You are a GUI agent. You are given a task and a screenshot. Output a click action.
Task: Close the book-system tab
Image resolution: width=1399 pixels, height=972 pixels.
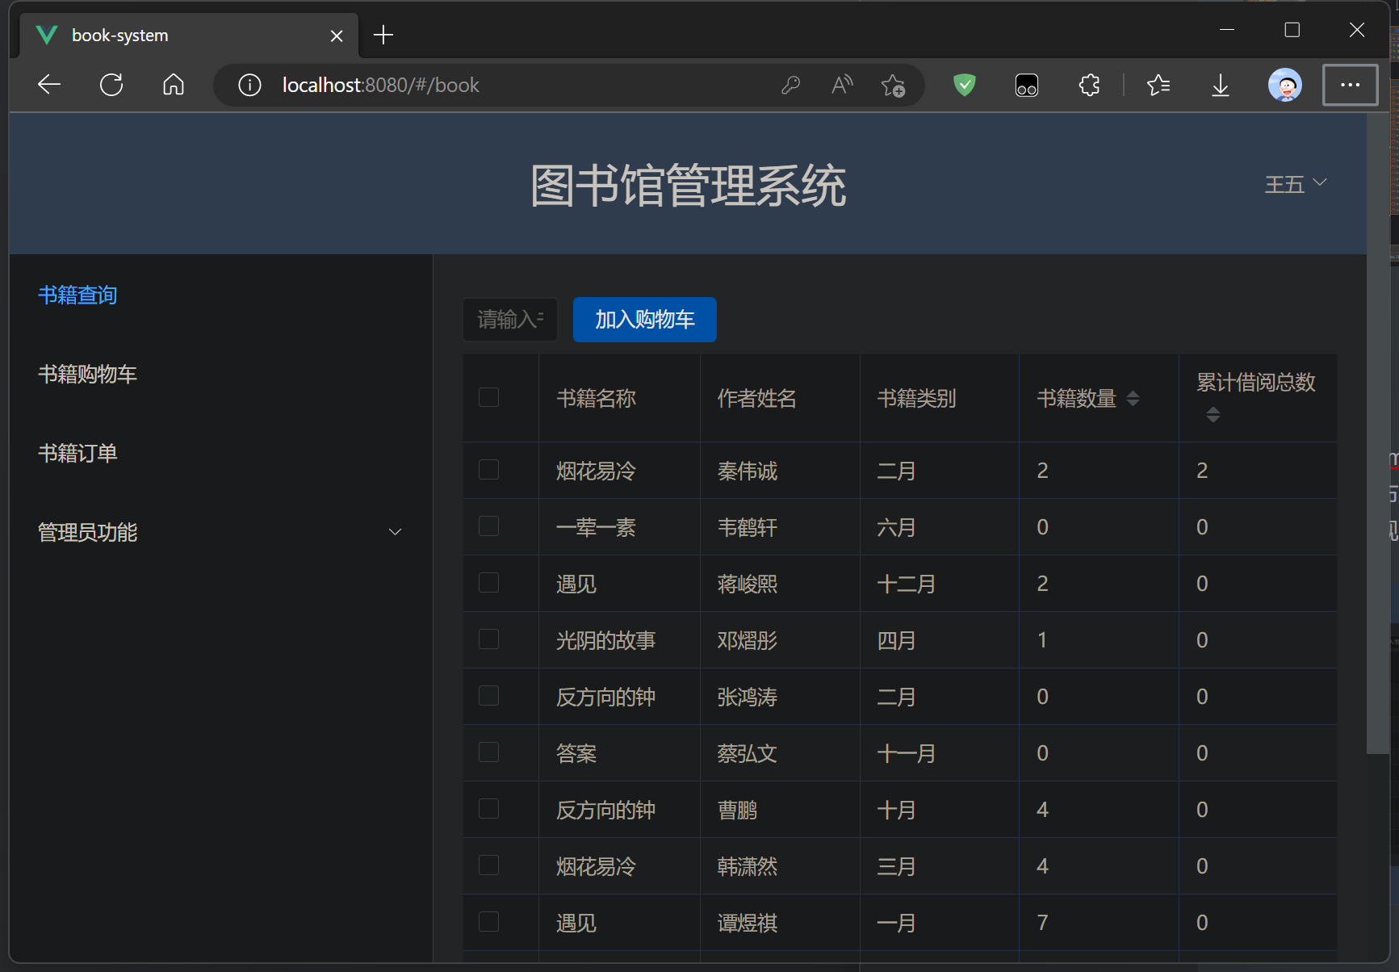point(337,36)
